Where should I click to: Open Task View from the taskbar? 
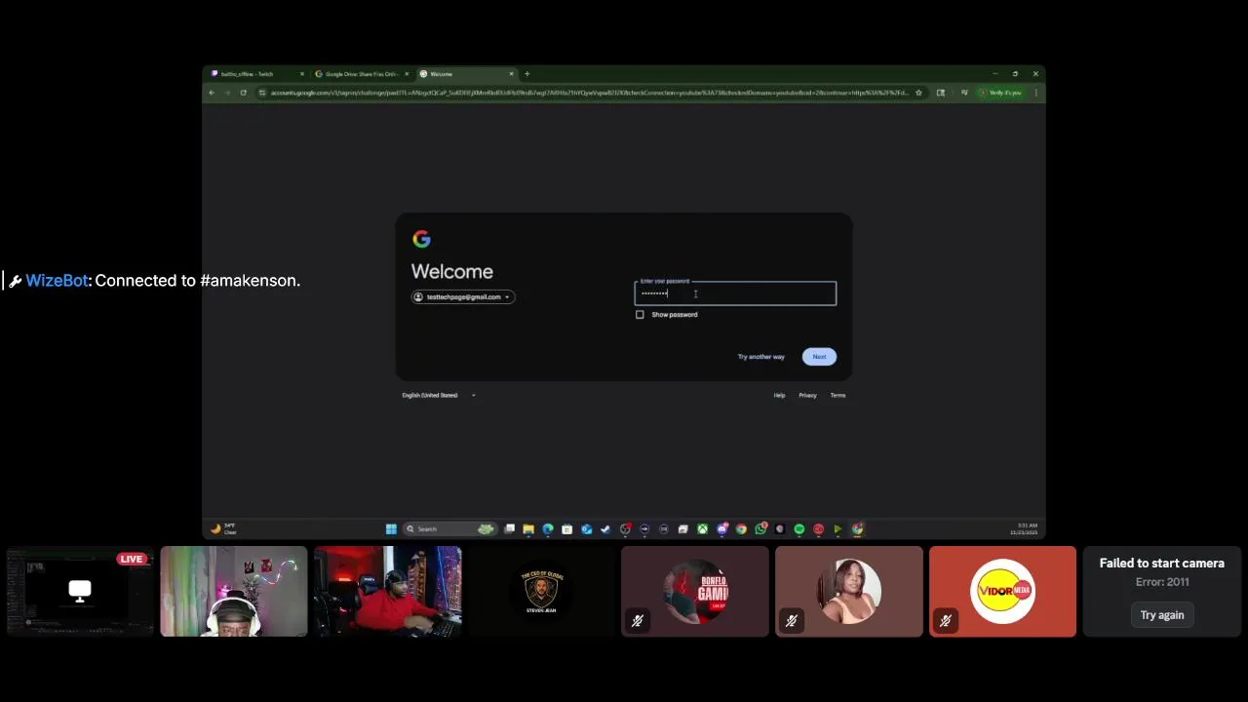tap(508, 528)
